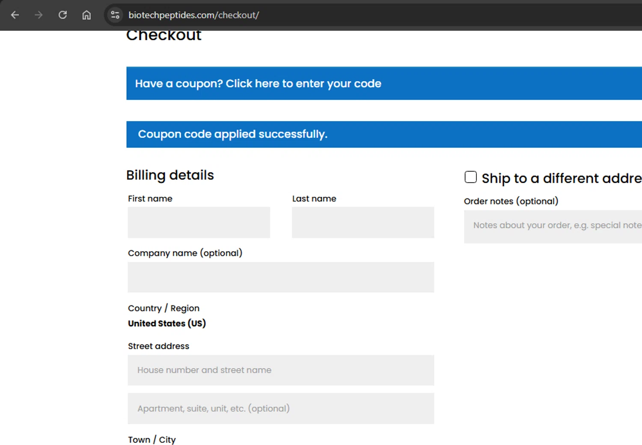Click the 'Street address' label
This screenshot has height=445, width=642.
click(158, 346)
